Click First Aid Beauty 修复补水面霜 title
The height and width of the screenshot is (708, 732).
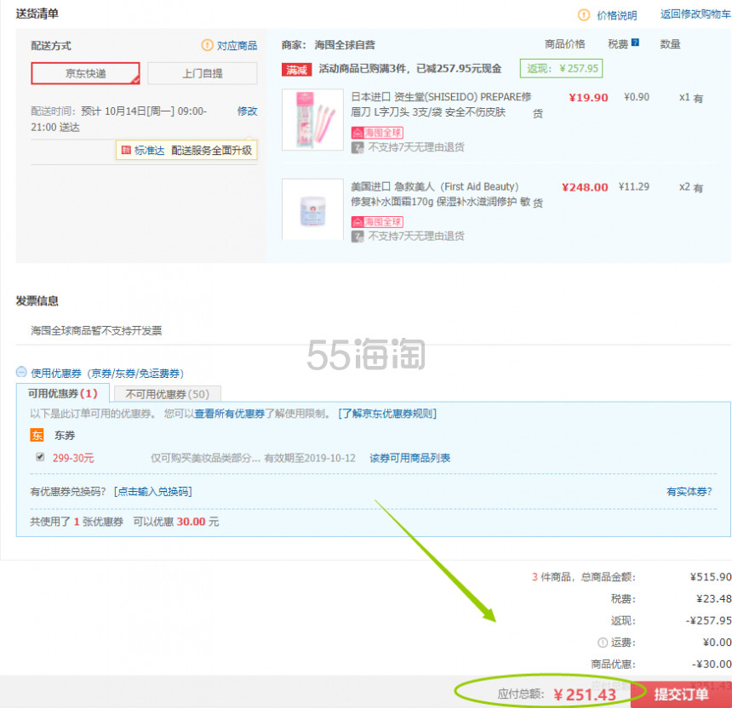click(x=440, y=194)
